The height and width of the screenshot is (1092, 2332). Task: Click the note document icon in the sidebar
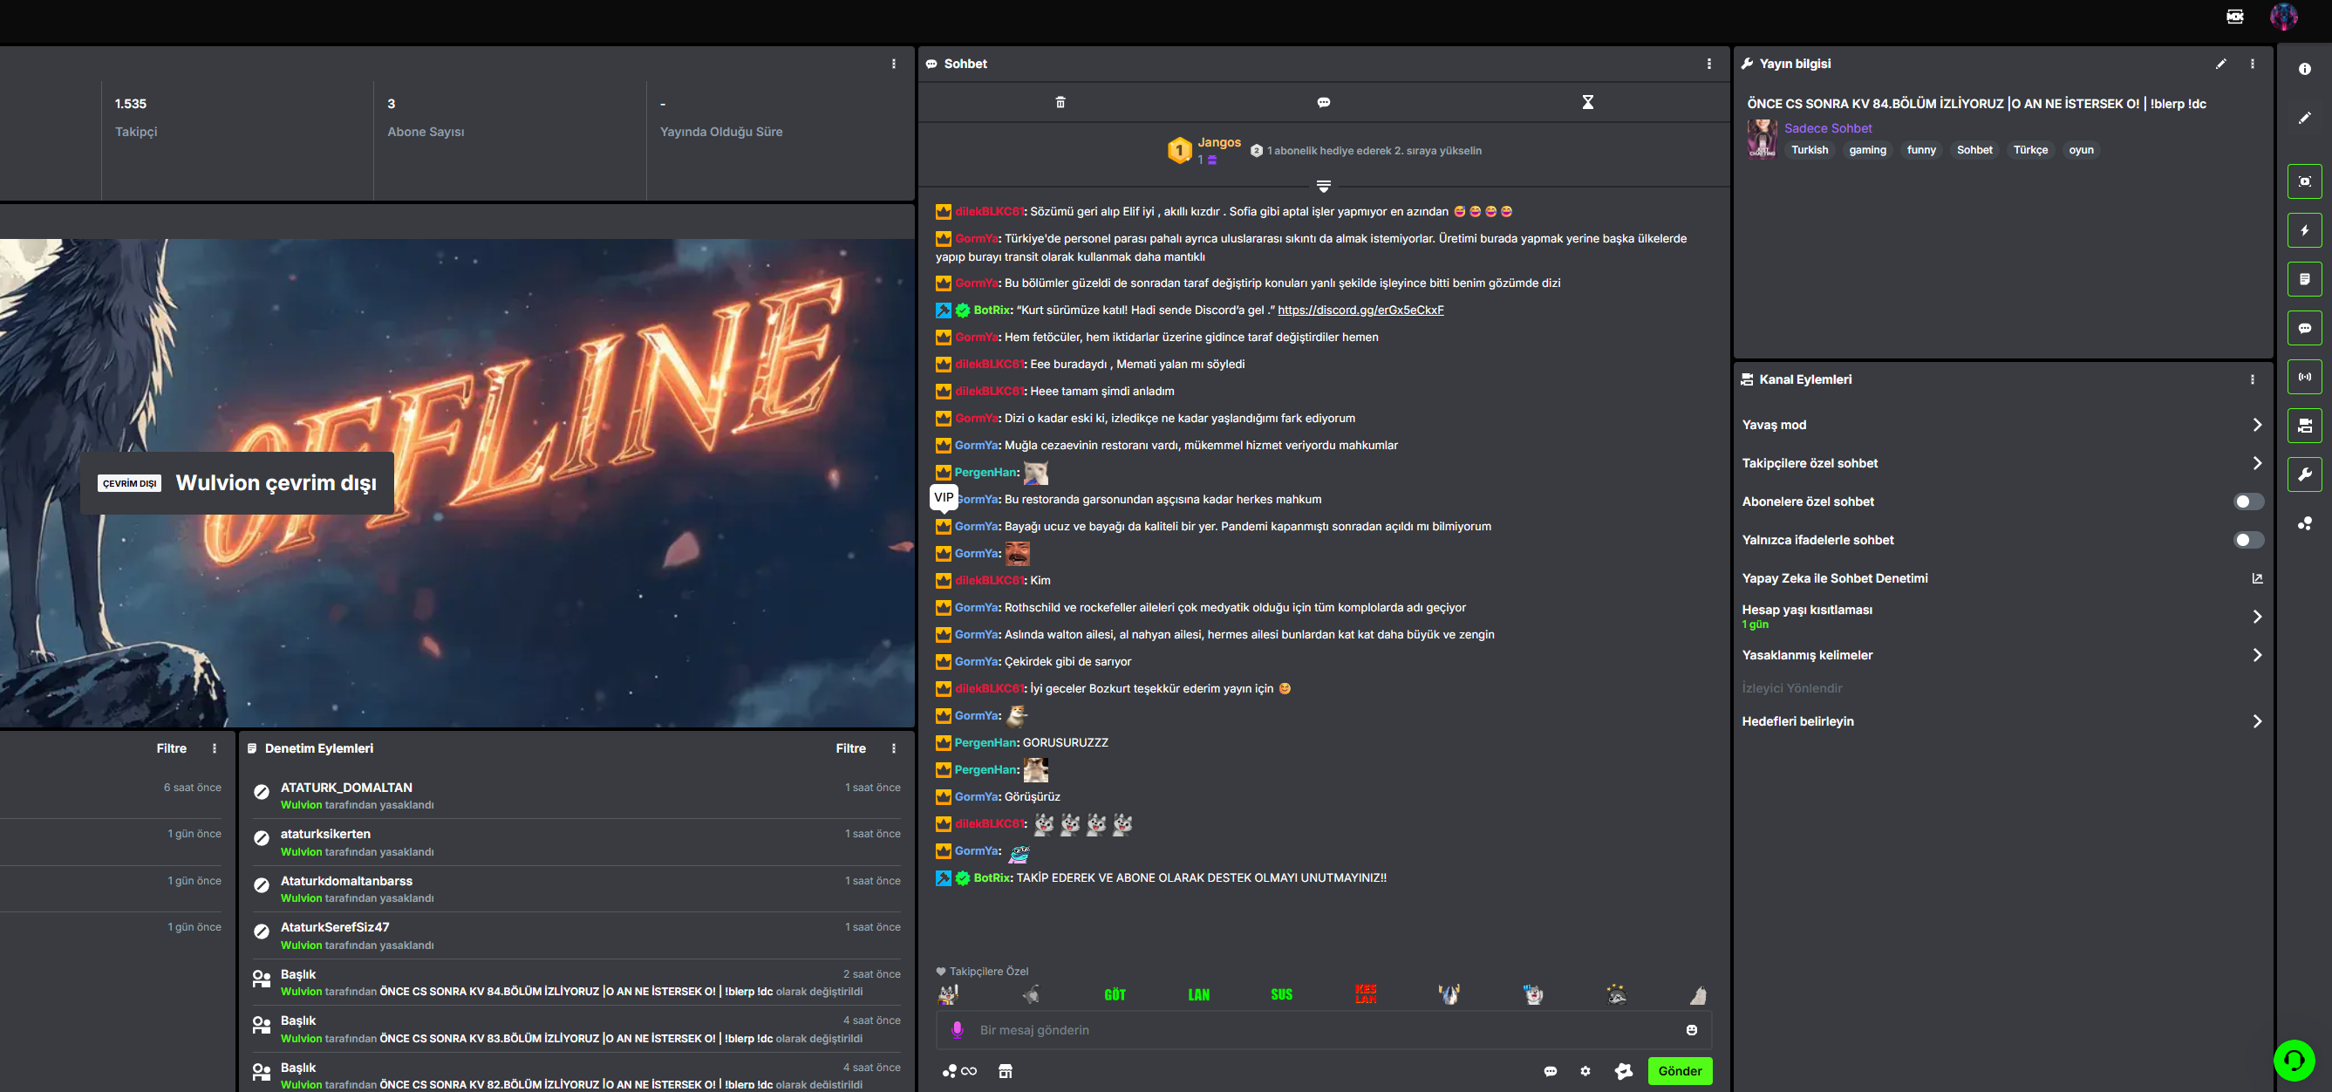coord(2304,279)
